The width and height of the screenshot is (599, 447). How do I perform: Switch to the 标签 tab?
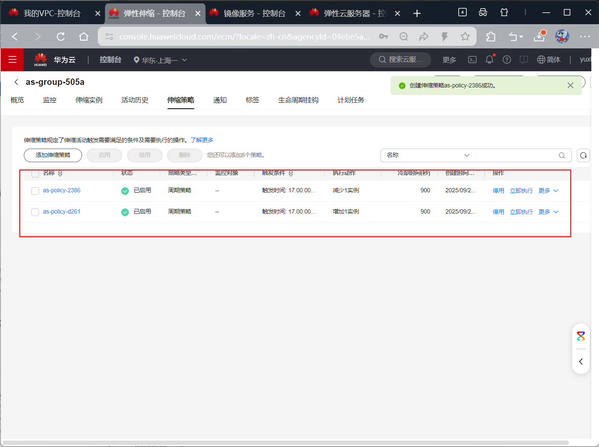pyautogui.click(x=253, y=100)
